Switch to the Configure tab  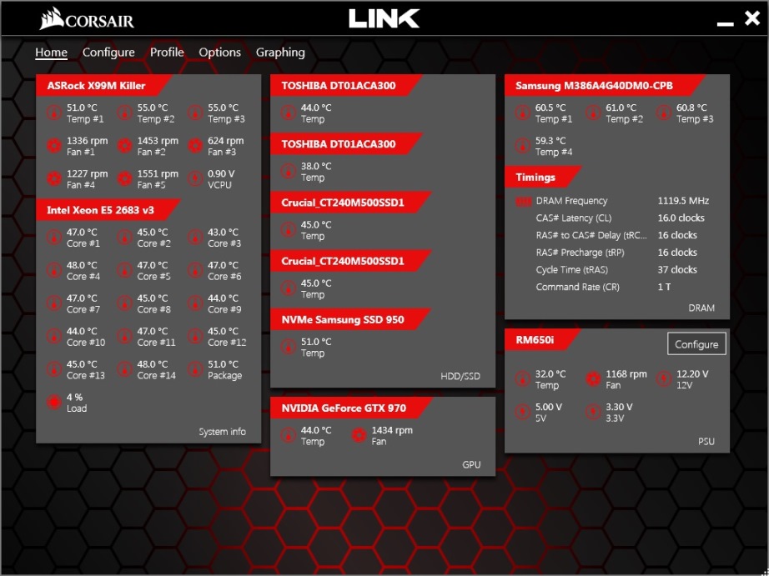108,53
